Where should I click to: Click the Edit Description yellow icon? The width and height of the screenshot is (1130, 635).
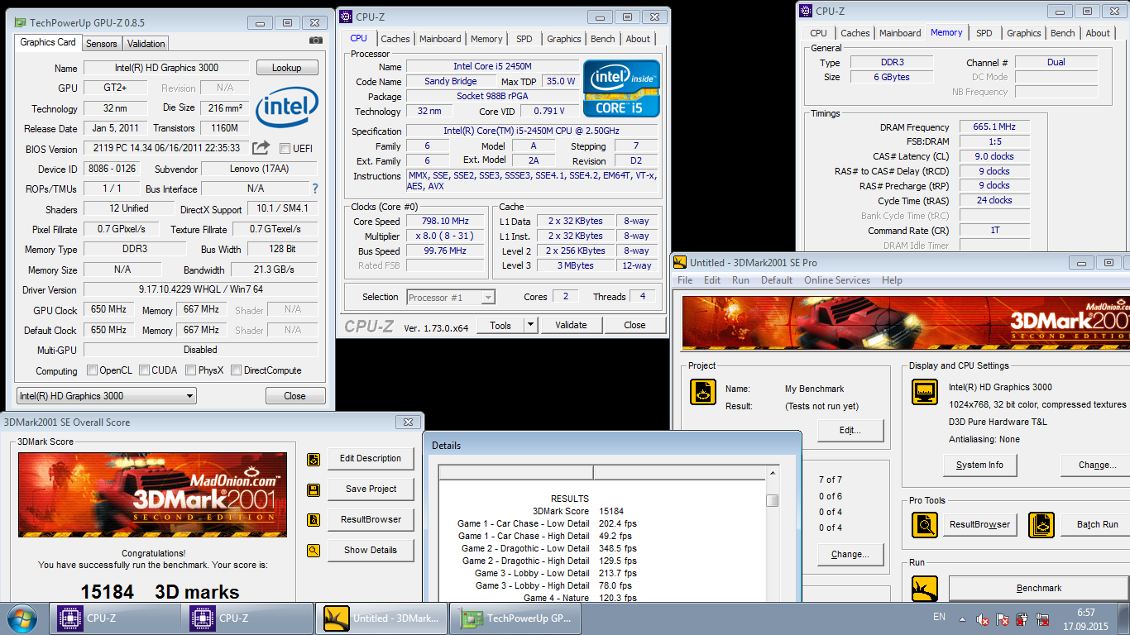(314, 459)
